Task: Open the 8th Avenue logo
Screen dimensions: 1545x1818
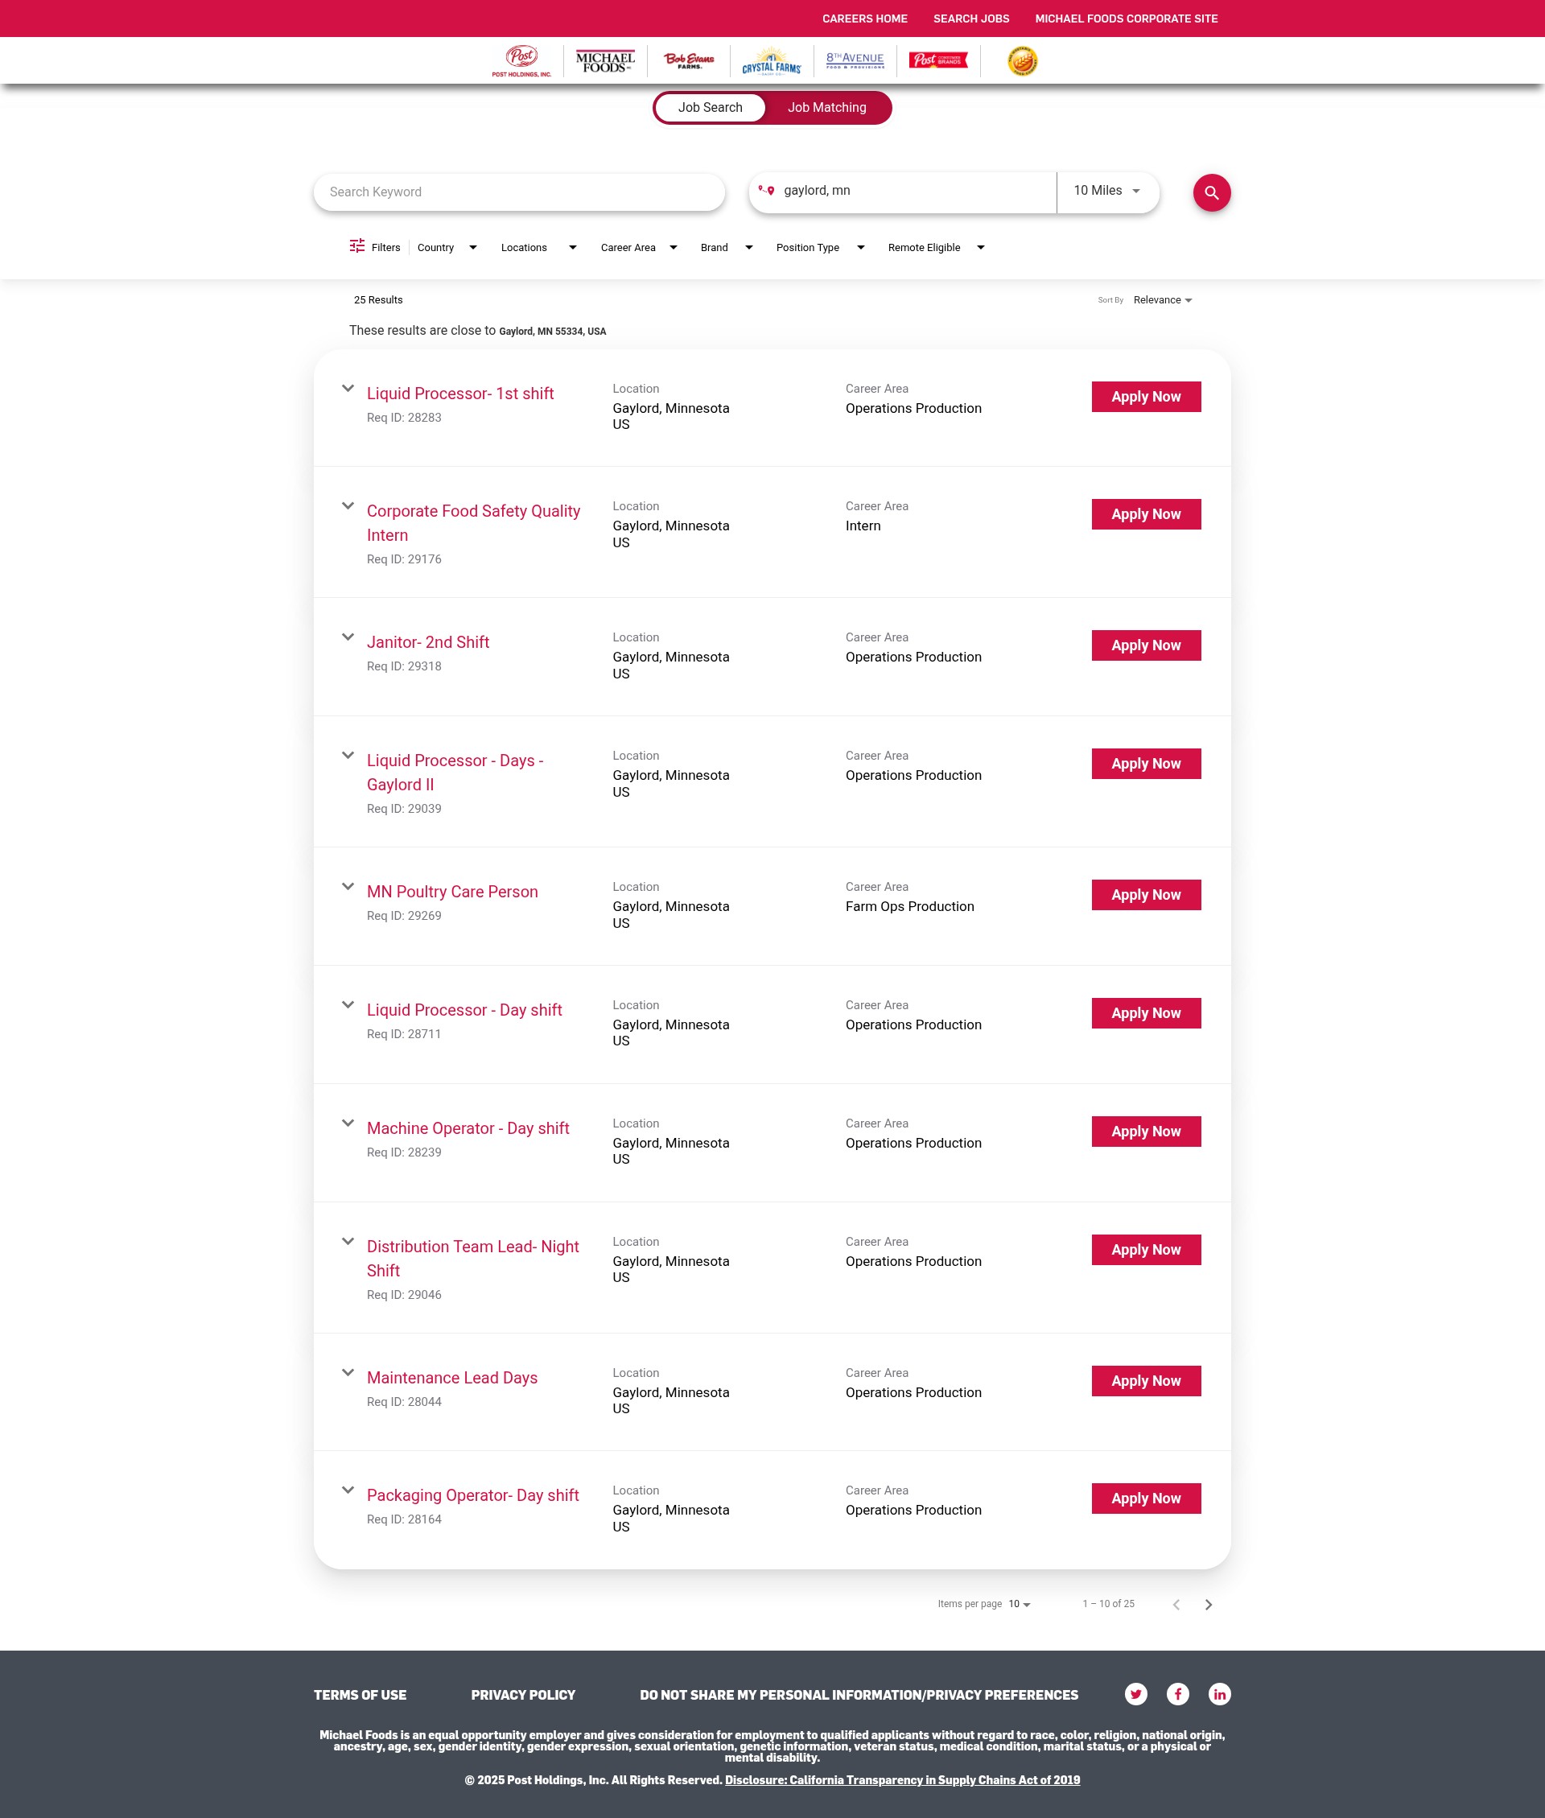Action: (855, 60)
